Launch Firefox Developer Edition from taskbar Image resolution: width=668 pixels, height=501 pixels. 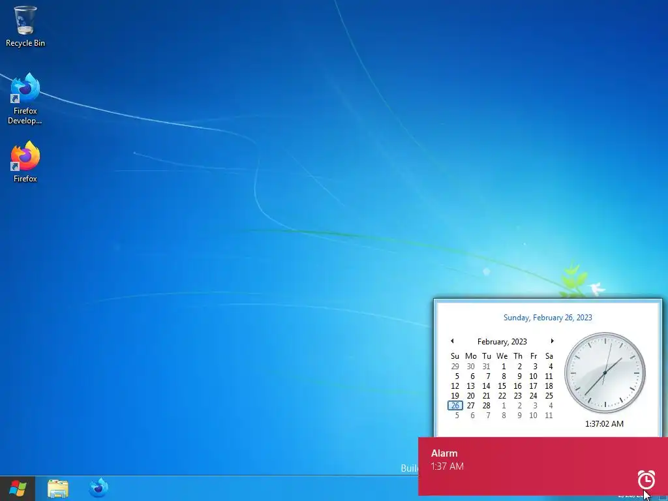(x=99, y=488)
